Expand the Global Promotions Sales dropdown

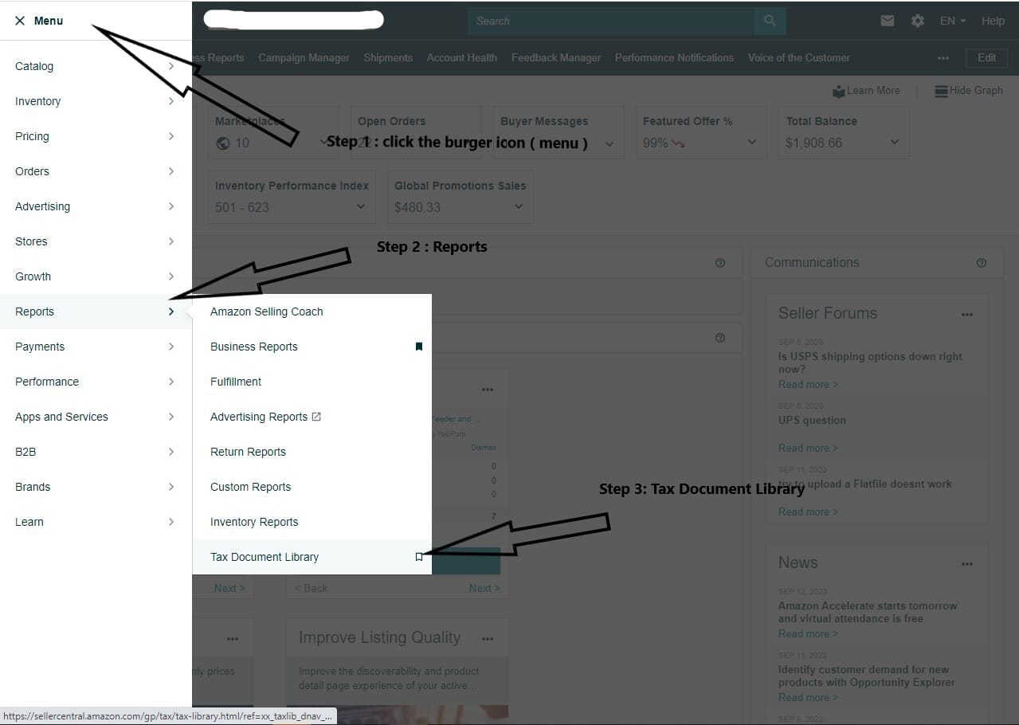(x=519, y=207)
